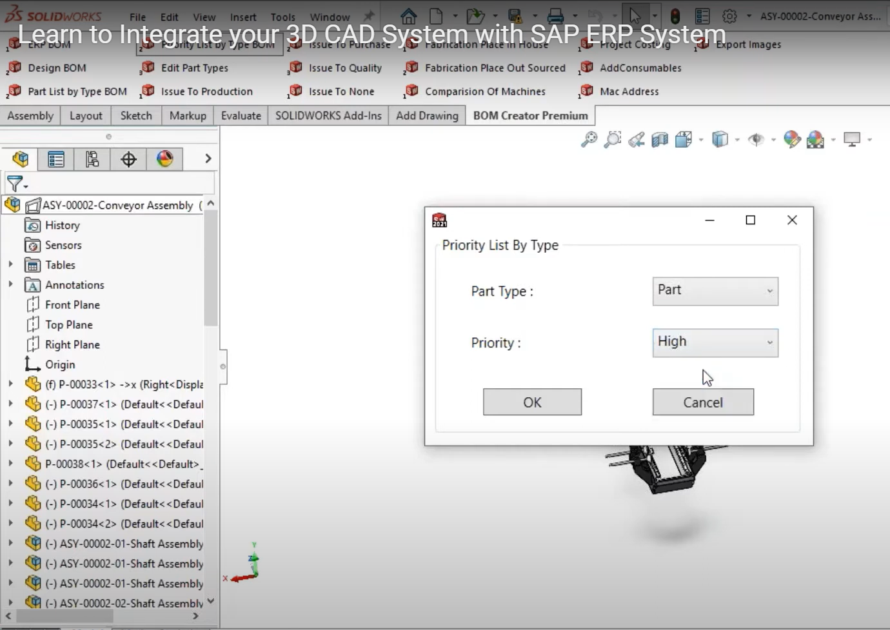The height and width of the screenshot is (630, 890).
Task: Click Zoom to Area icon
Action: point(612,139)
